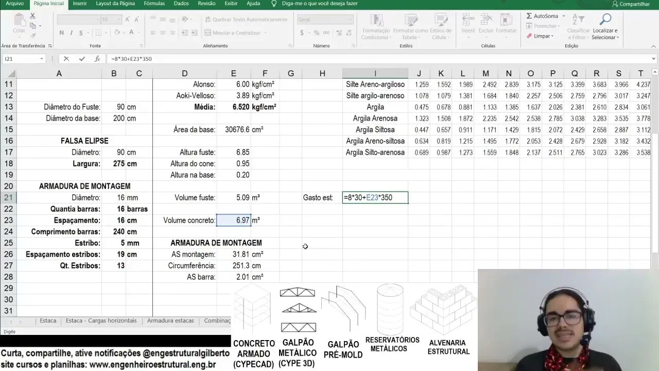This screenshot has height=371, width=659.
Task: Click the fx insert function icon
Action: coord(97,59)
